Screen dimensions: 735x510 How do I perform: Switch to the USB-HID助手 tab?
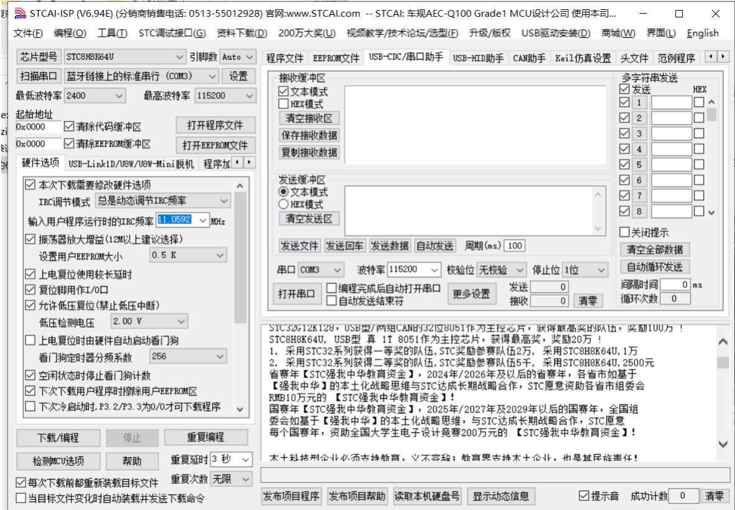pos(478,58)
